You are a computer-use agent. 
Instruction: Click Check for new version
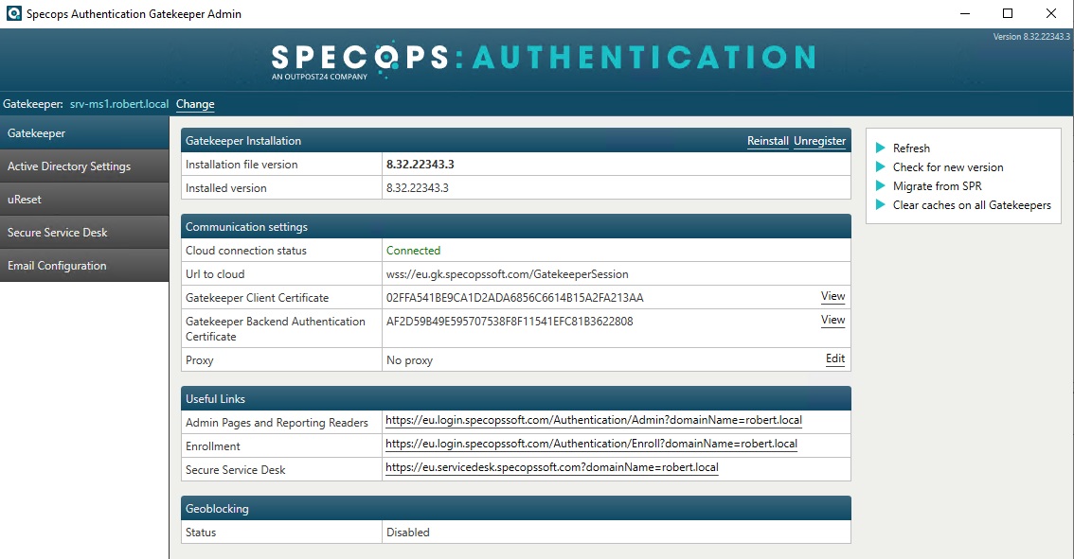coord(948,167)
